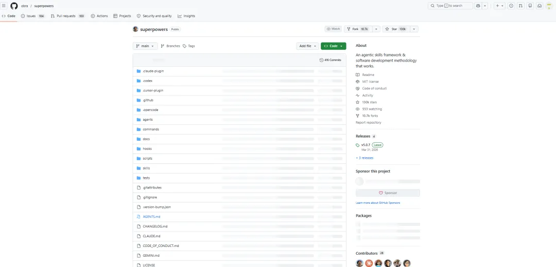The height and width of the screenshot is (267, 556).
Task: Open the .gitattributes file
Action: pyautogui.click(x=152, y=187)
